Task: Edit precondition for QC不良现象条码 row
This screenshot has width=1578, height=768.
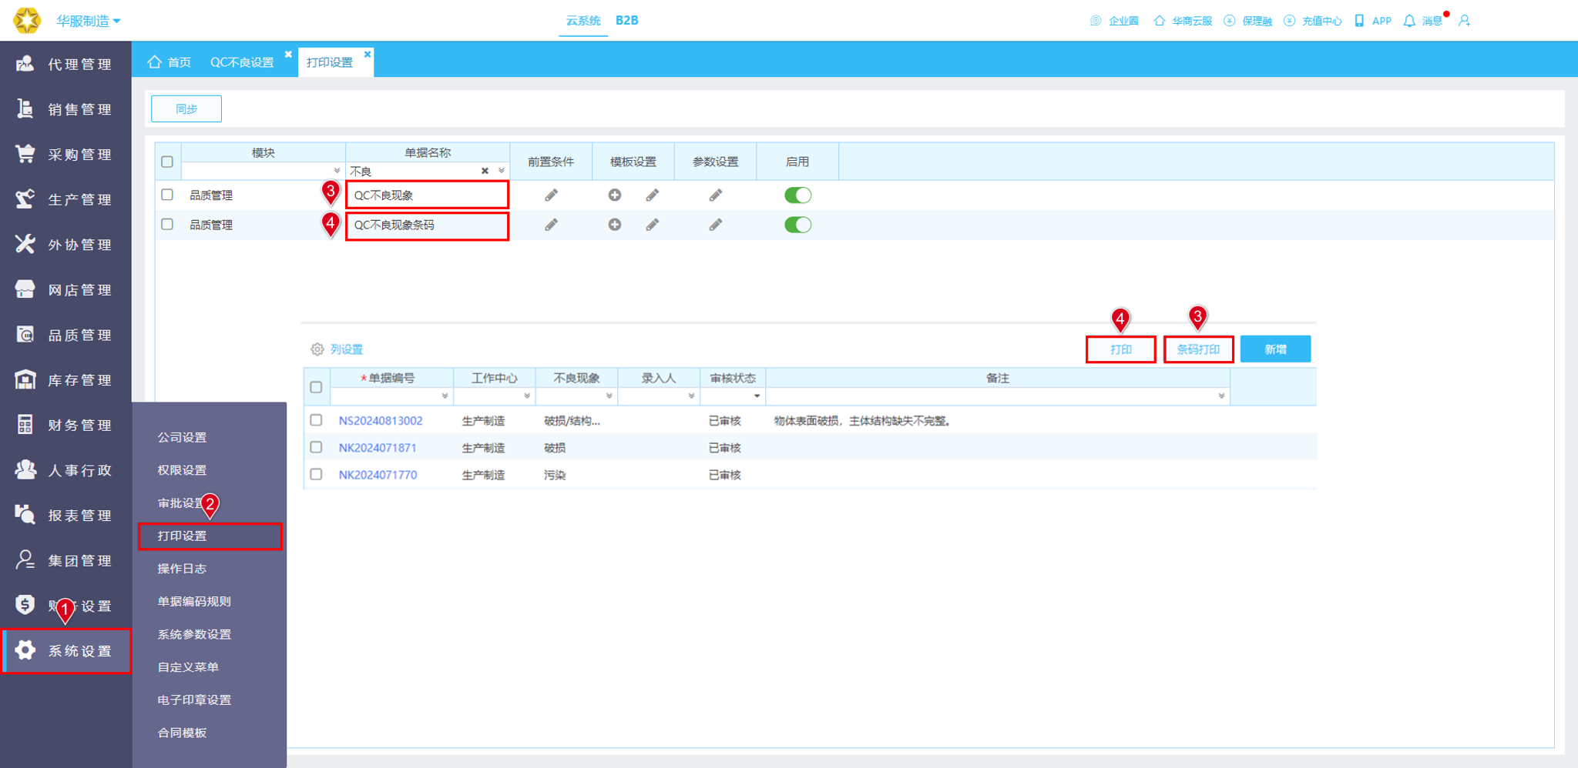Action: click(551, 225)
